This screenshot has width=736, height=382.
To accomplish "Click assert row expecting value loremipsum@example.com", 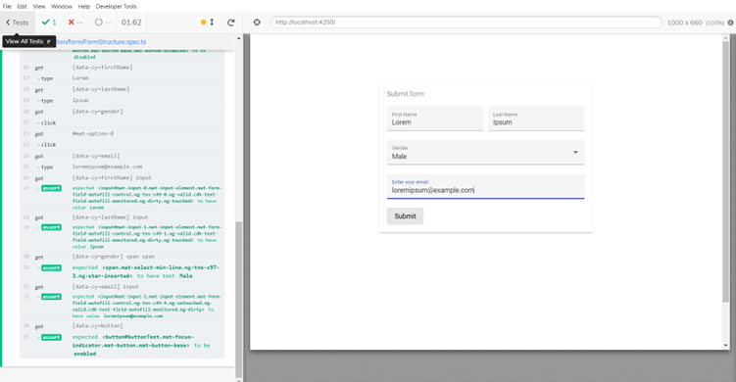I will coord(123,306).
